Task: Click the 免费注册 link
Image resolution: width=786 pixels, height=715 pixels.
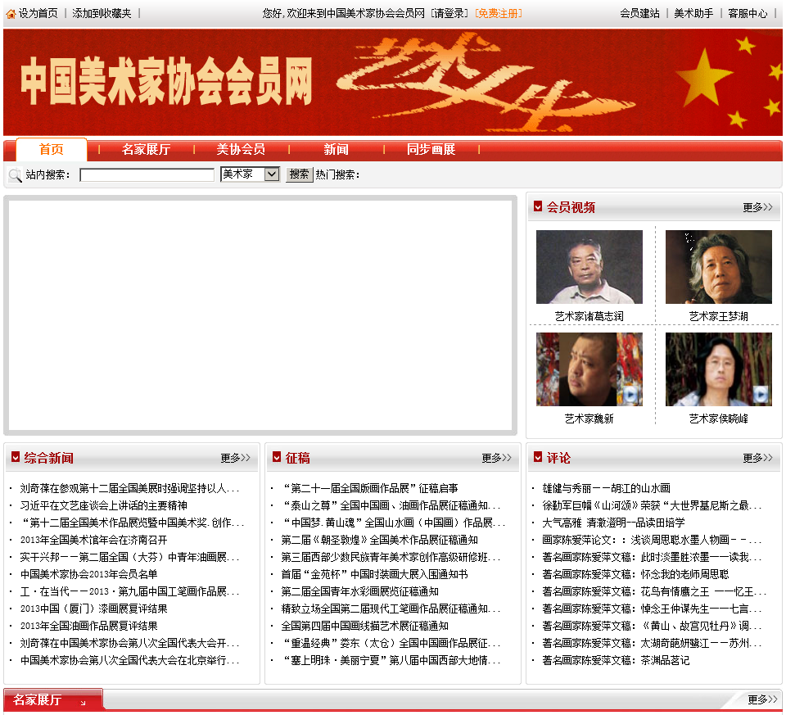Action: [499, 13]
